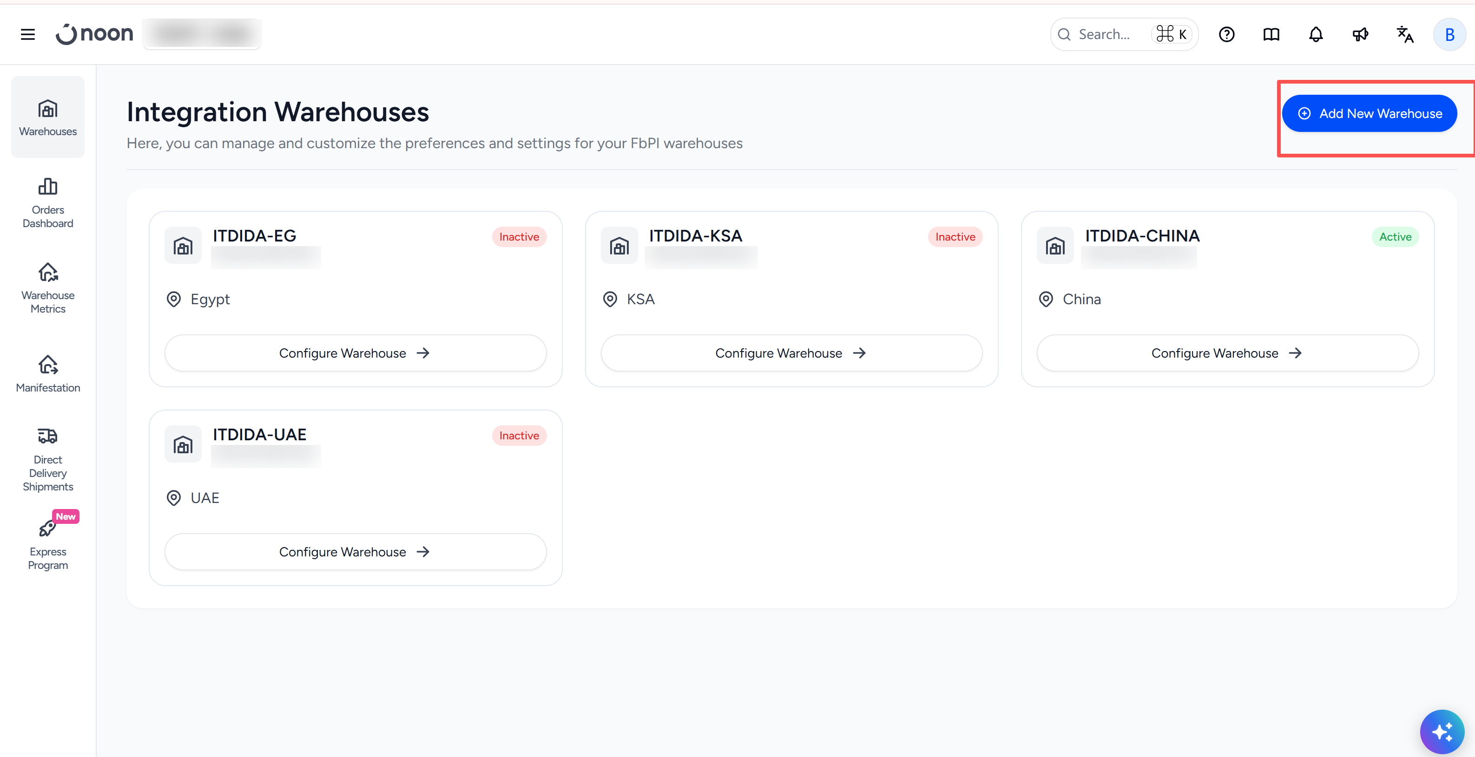
Task: Click the Inactive badge on ITDIDA-EG
Action: [519, 237]
